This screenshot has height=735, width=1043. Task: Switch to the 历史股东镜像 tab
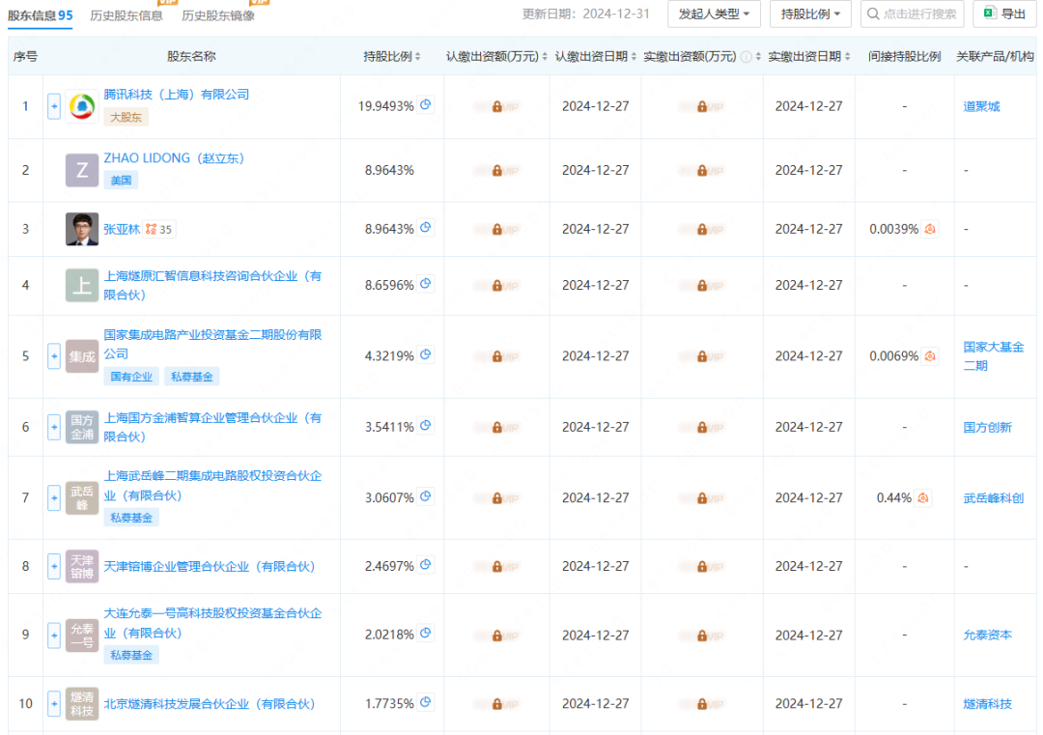(218, 15)
